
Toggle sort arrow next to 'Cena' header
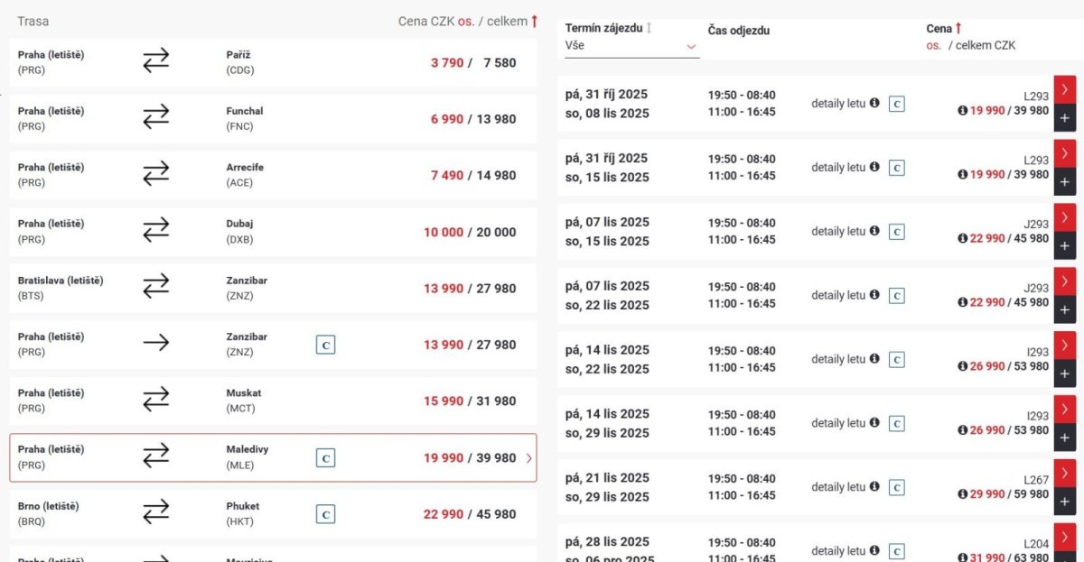click(958, 29)
